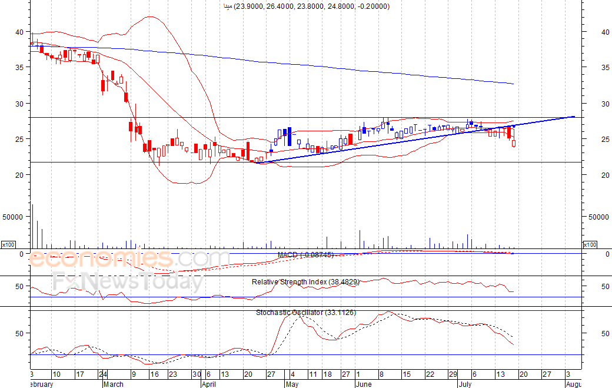Viewport: 612px width, 388px height.
Task: Click the 40 price label on the left axis
Action: coord(19,32)
